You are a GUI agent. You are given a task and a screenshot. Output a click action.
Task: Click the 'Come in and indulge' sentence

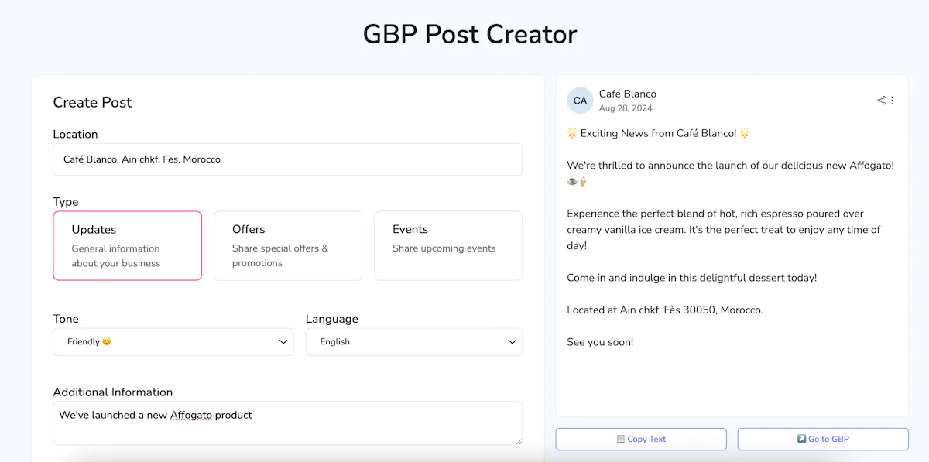(x=692, y=278)
